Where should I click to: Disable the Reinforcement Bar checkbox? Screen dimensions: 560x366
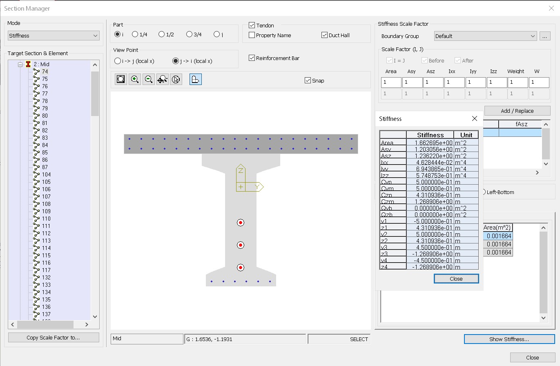[x=252, y=58]
